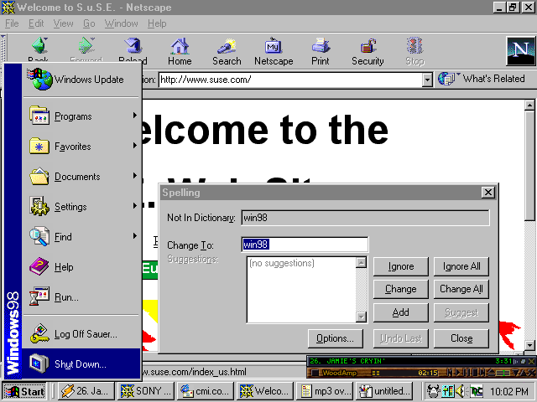Screen dimensions: 537x402
Task: Open the Go menu
Action: point(89,23)
